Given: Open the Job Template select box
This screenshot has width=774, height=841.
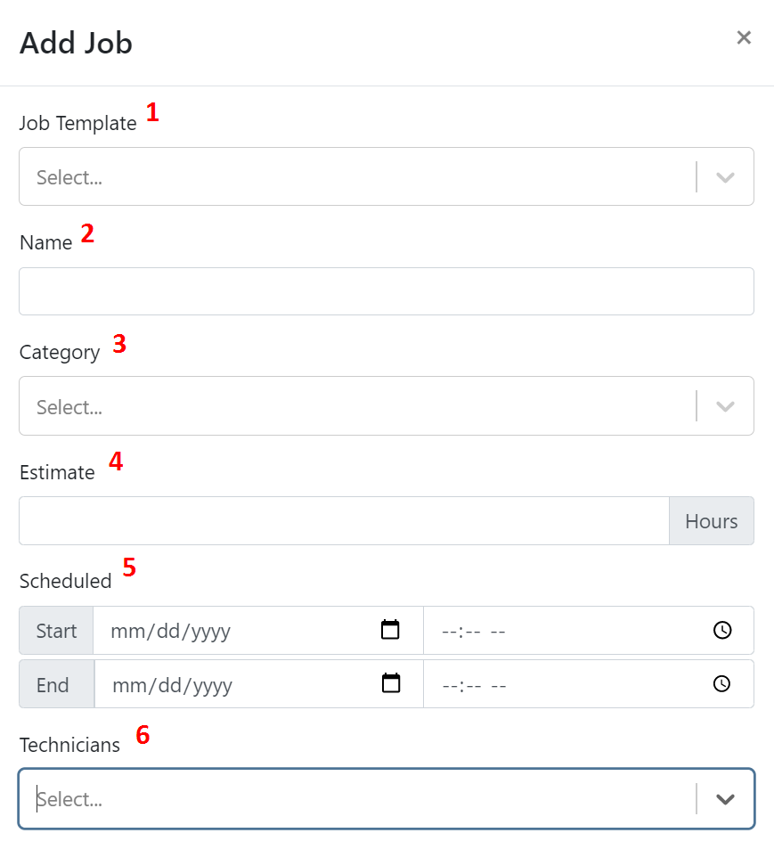Looking at the screenshot, I should click(387, 176).
